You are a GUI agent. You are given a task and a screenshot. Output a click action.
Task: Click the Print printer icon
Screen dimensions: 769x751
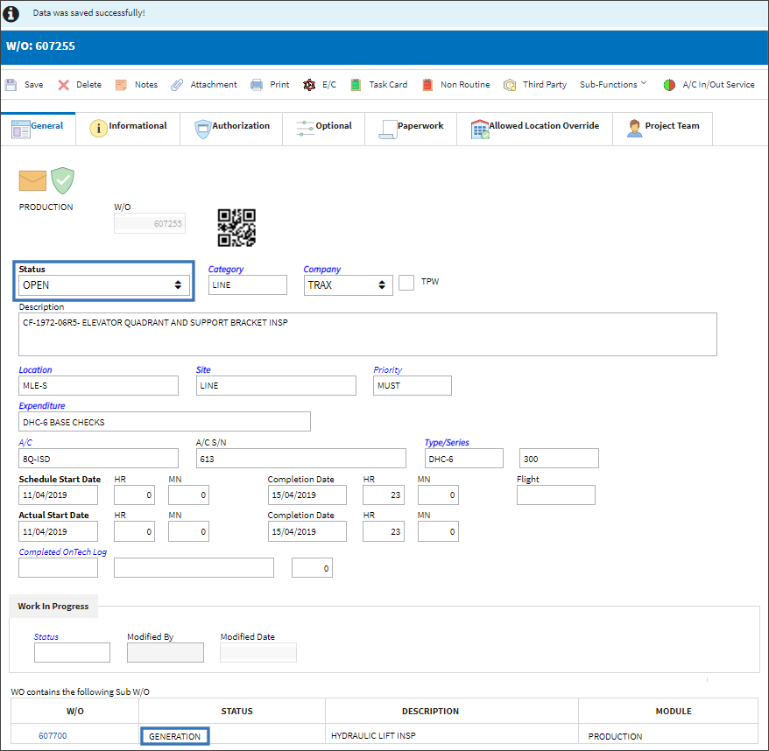tap(257, 85)
